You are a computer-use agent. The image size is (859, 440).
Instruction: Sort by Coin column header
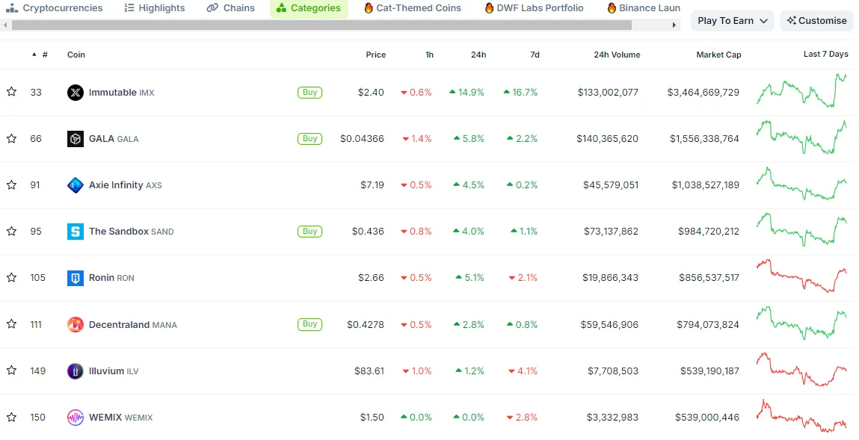click(x=76, y=55)
